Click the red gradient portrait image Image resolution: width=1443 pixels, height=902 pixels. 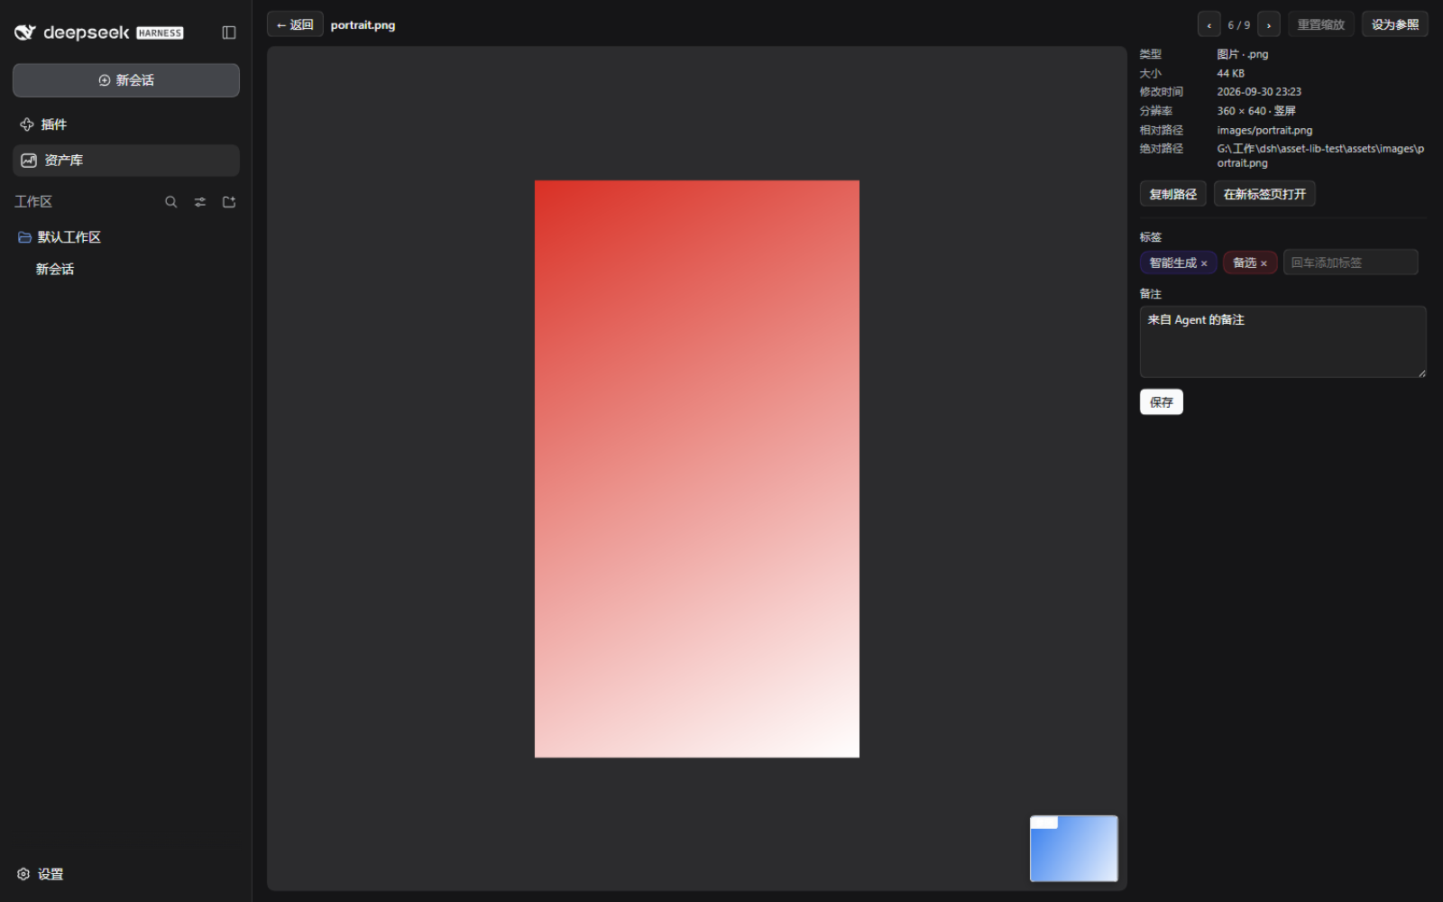click(x=697, y=469)
